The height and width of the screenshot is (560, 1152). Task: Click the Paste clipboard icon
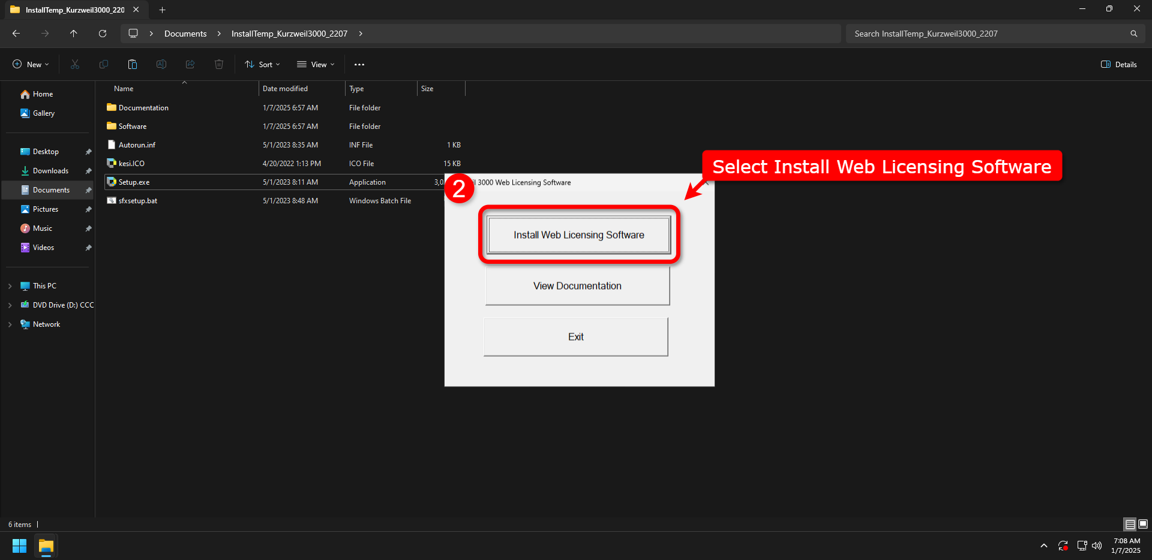(x=133, y=65)
